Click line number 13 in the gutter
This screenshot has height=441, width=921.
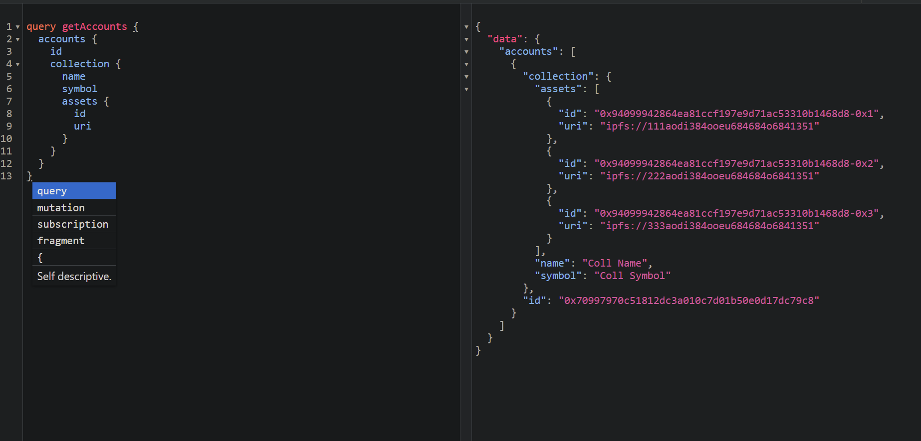(x=6, y=176)
